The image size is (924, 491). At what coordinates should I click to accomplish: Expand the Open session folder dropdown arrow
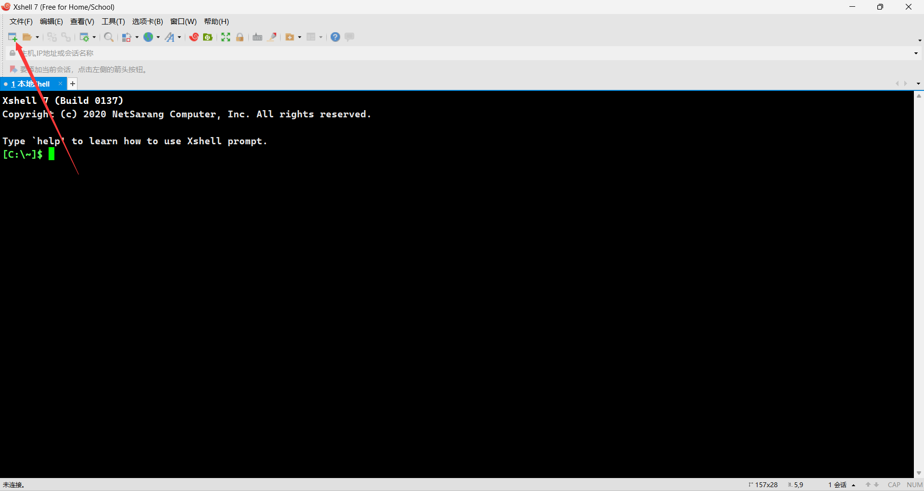coord(37,37)
